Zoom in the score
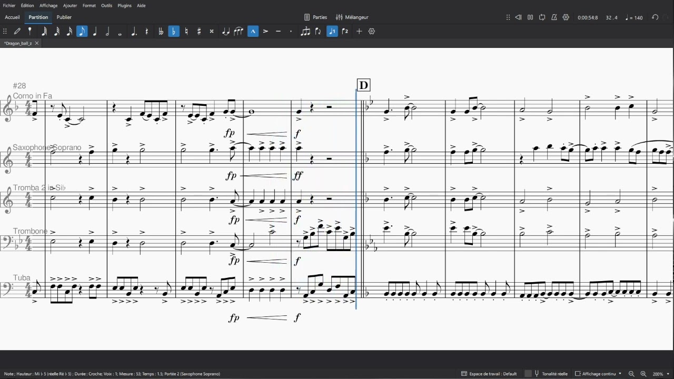This screenshot has width=674, height=379. coord(643,374)
